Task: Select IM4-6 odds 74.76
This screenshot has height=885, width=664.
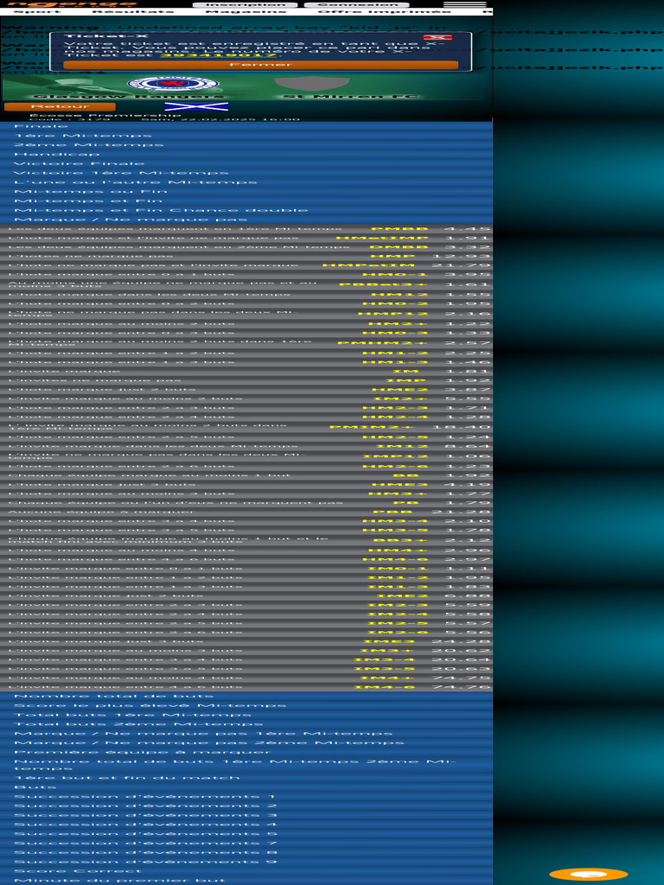Action: click(x=246, y=687)
